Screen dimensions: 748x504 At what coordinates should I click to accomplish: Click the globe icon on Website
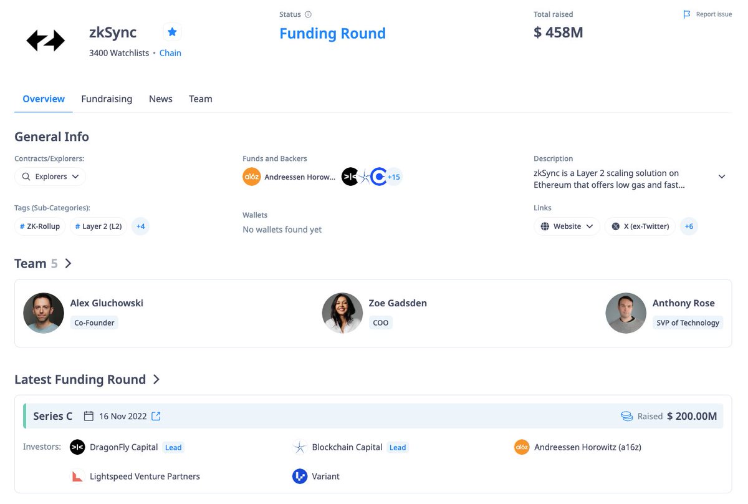click(x=545, y=226)
